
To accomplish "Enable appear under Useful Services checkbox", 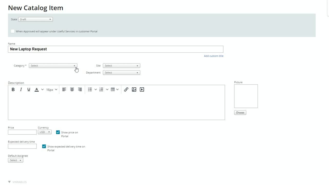I will click(x=13, y=31).
